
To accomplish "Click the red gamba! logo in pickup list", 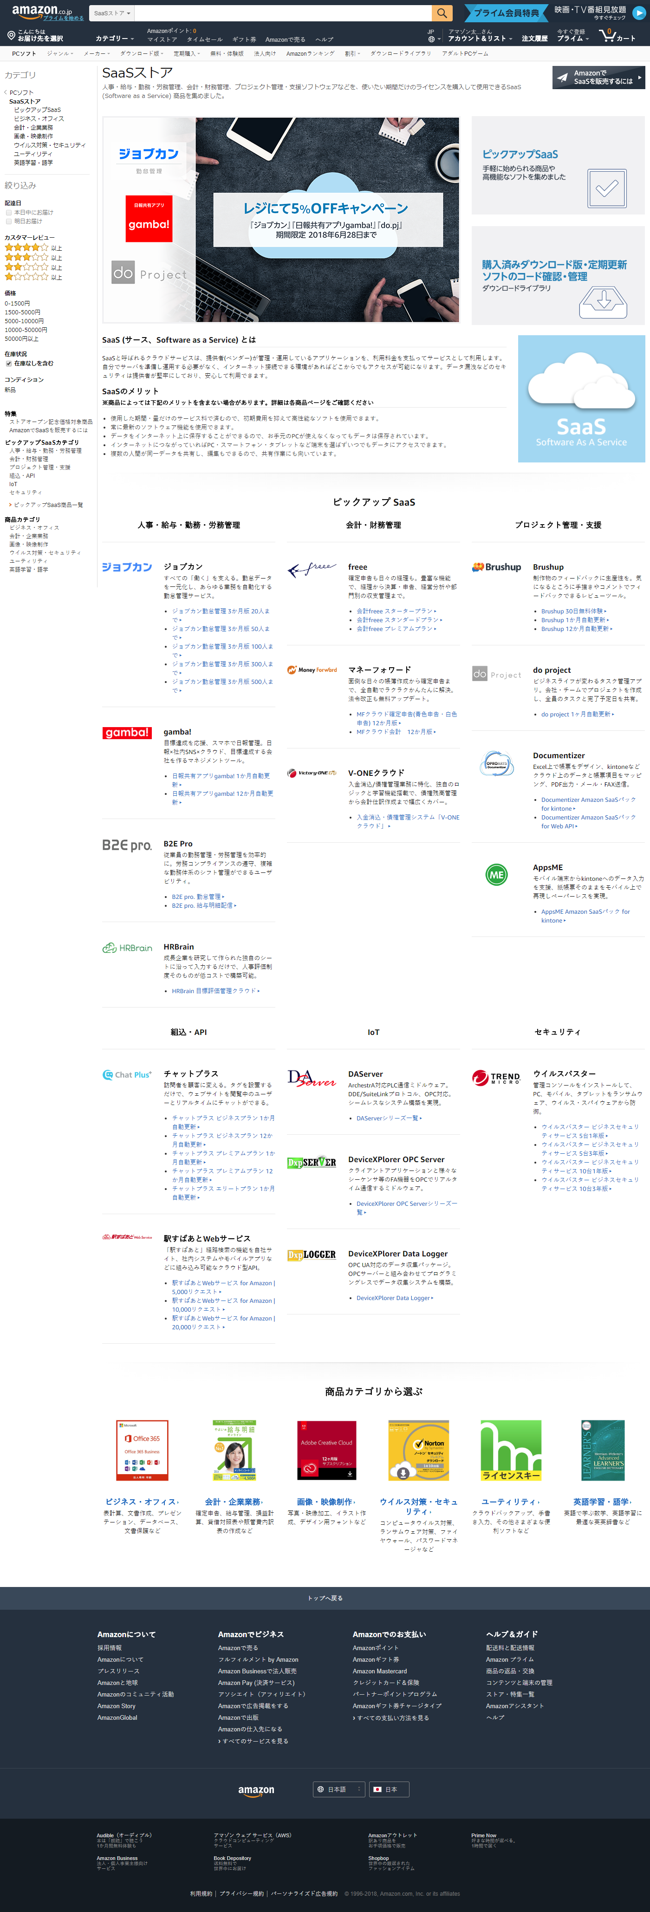I will (127, 733).
